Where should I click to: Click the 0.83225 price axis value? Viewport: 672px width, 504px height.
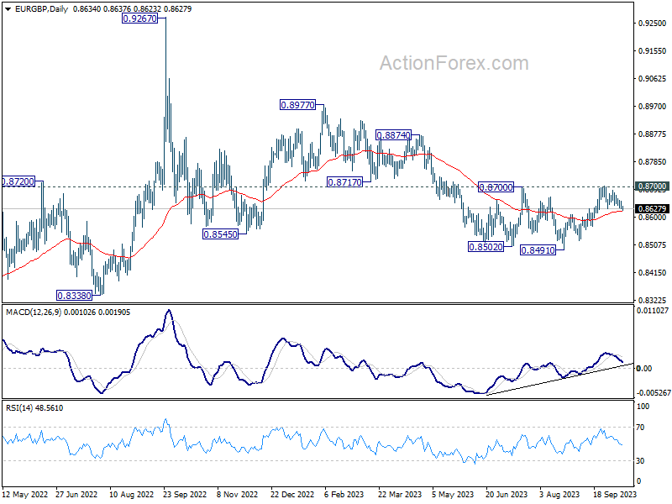click(x=653, y=300)
